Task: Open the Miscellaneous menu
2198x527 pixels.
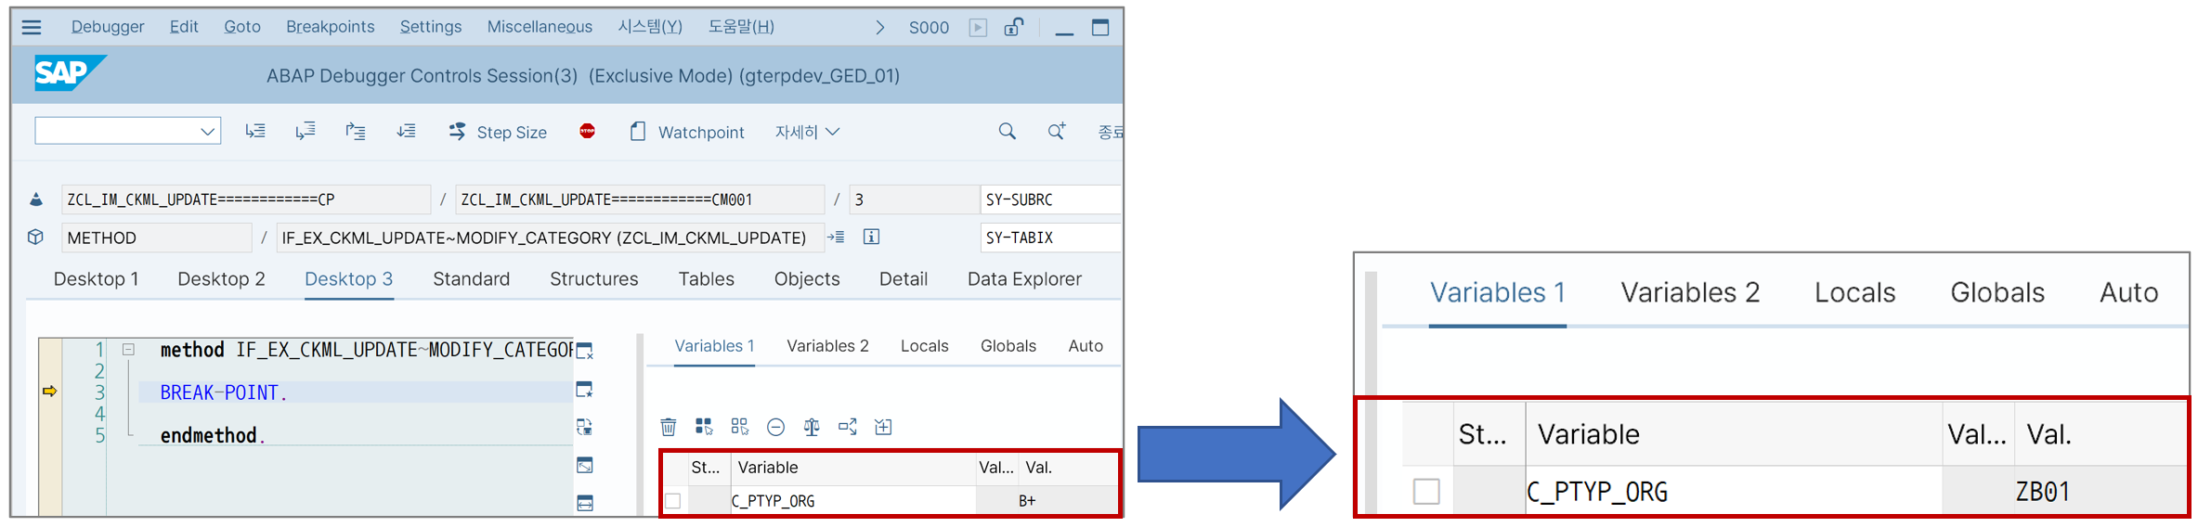Action: [540, 27]
